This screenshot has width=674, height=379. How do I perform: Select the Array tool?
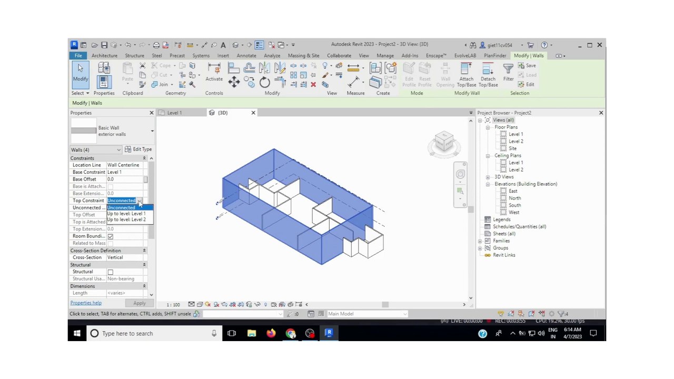[x=293, y=75]
